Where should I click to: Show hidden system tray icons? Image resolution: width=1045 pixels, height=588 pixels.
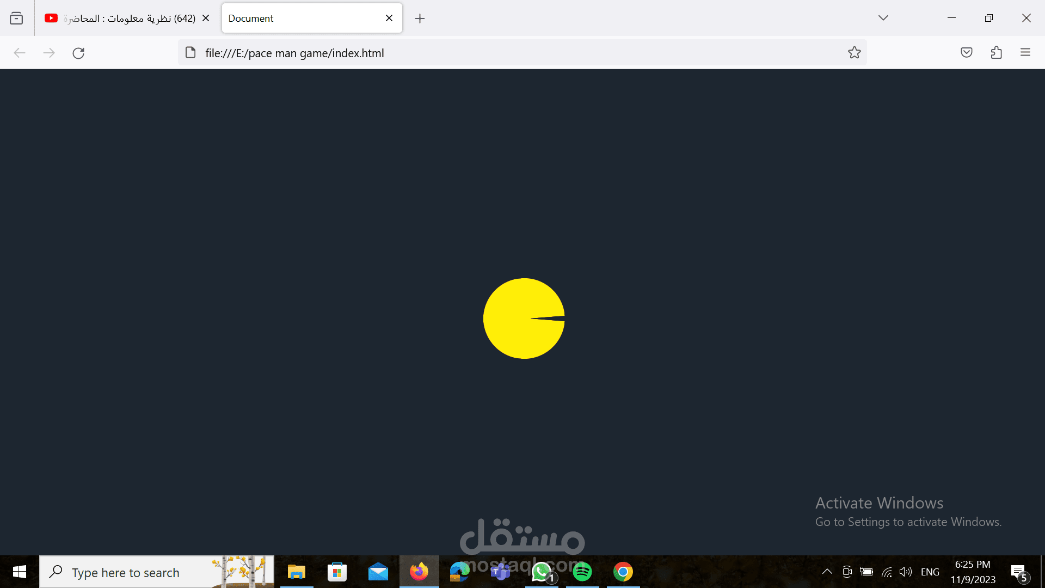(x=827, y=572)
